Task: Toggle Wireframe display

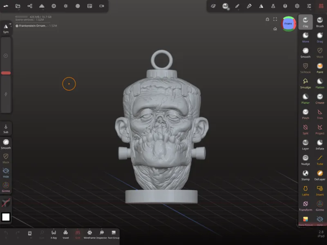Action: pyautogui.click(x=90, y=234)
